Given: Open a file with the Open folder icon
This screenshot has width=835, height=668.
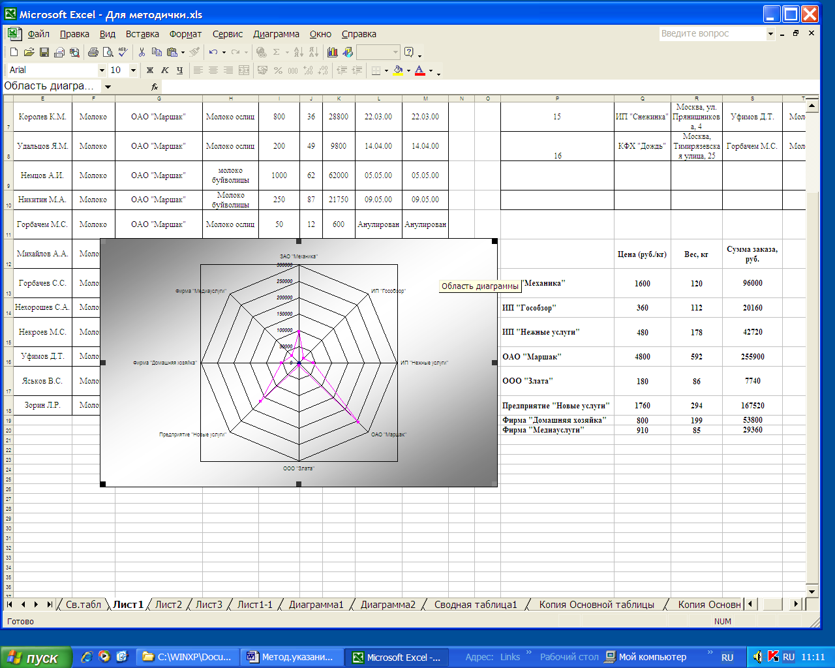Looking at the screenshot, I should tap(29, 52).
